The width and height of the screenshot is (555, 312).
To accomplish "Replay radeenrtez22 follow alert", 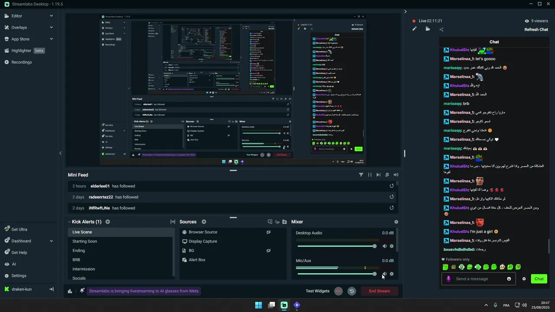I will coord(392,197).
